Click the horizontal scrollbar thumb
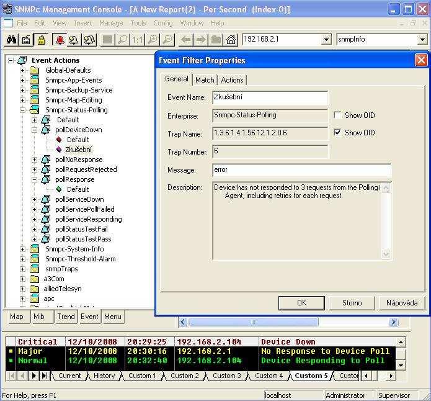This screenshot has width=431, height=401. (254, 322)
